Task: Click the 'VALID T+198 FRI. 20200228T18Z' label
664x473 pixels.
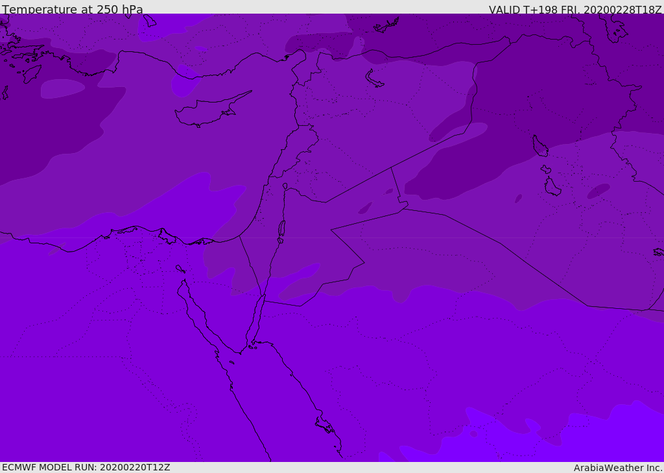Action: 575,9
